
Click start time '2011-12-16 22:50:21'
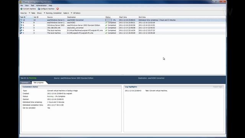127,23
